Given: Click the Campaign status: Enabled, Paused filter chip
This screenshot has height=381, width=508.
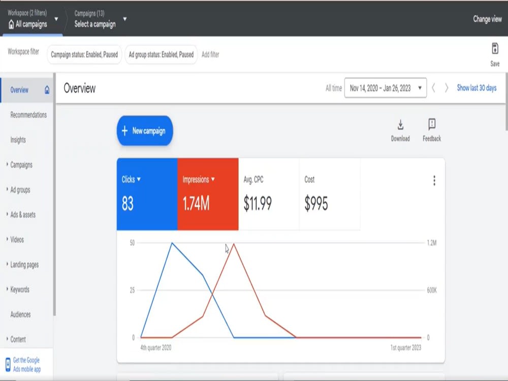Looking at the screenshot, I should 84,54.
